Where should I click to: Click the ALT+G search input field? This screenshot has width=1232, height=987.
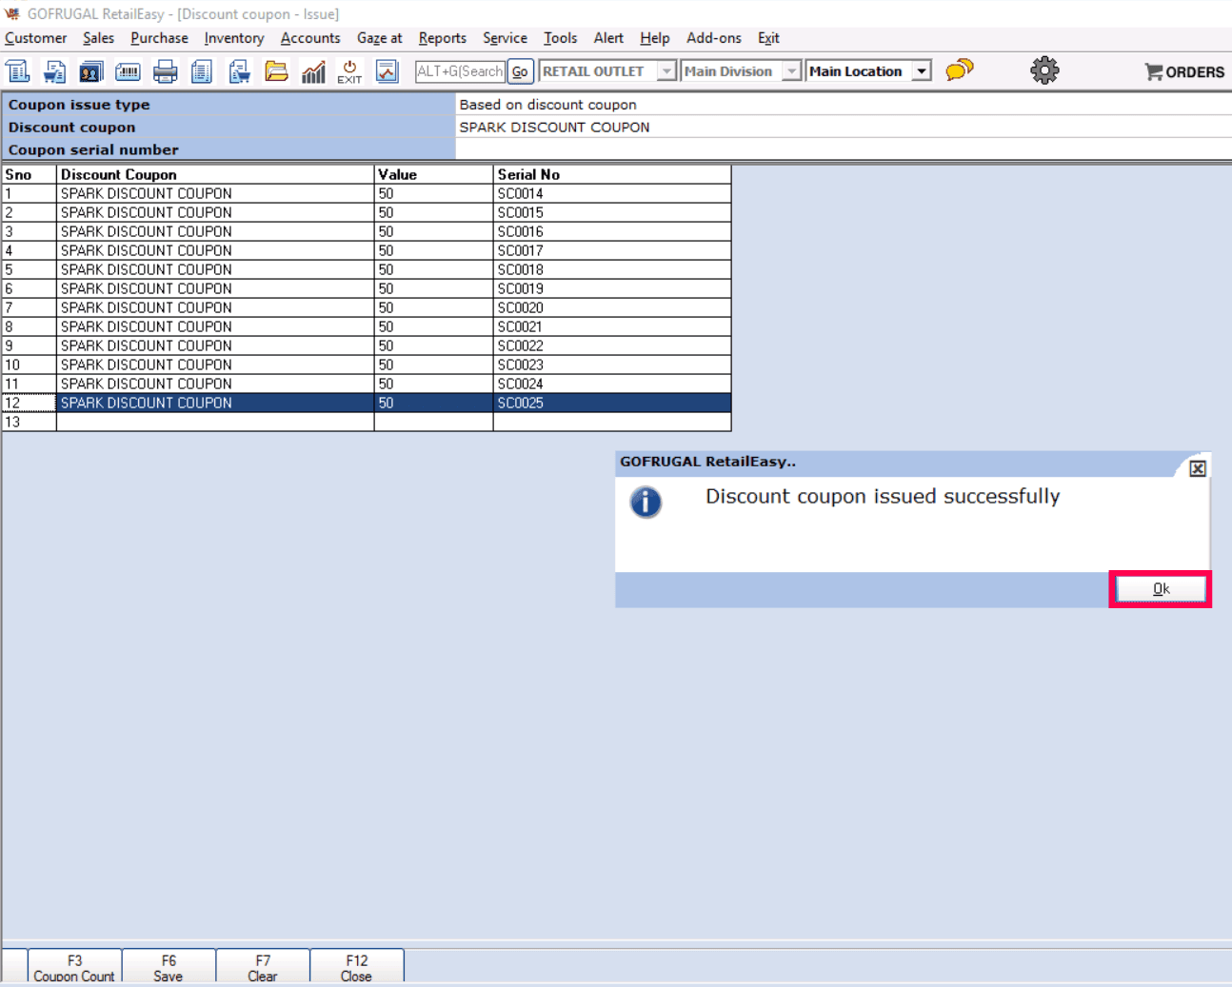tap(460, 71)
